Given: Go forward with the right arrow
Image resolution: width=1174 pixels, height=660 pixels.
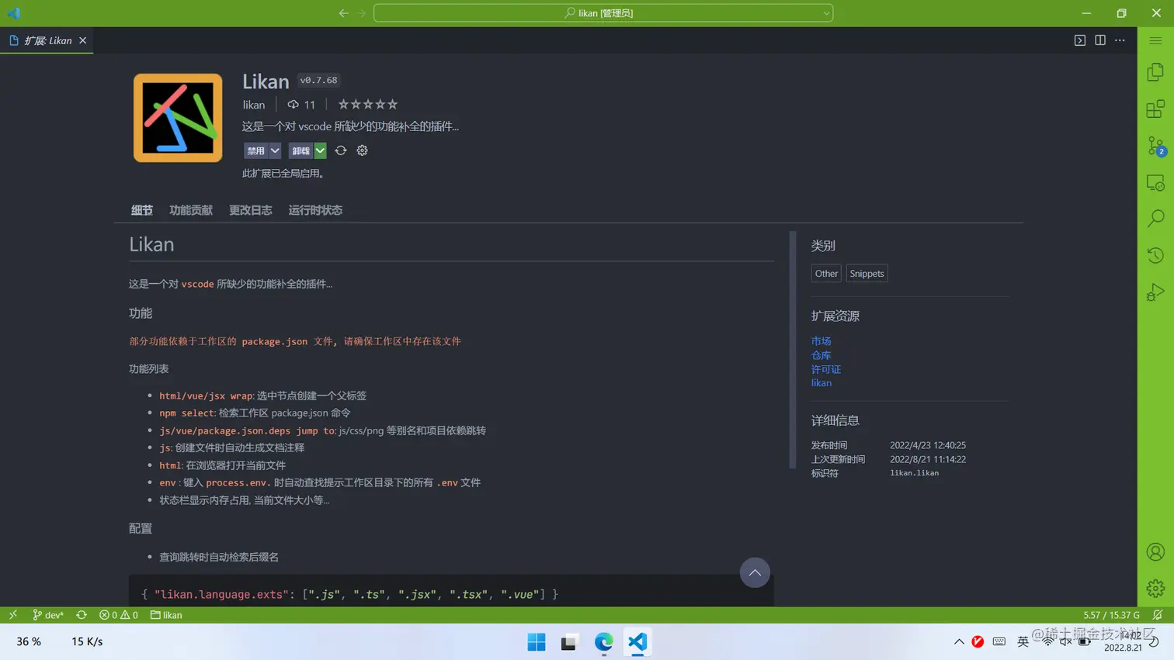Looking at the screenshot, I should point(362,13).
